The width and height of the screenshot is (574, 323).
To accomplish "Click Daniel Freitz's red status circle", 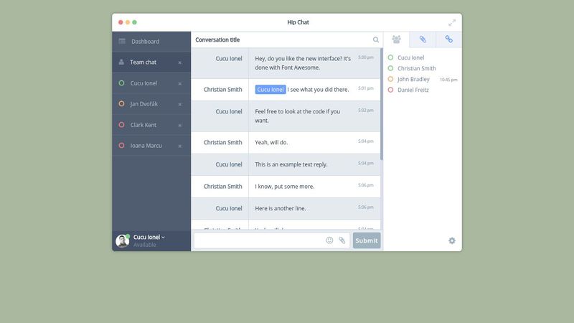I will pyautogui.click(x=390, y=90).
